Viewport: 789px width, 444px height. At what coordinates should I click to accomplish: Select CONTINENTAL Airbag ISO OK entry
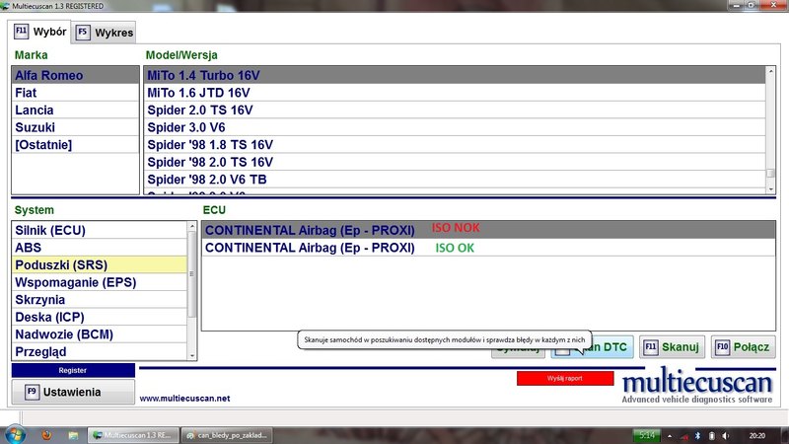tap(488, 248)
